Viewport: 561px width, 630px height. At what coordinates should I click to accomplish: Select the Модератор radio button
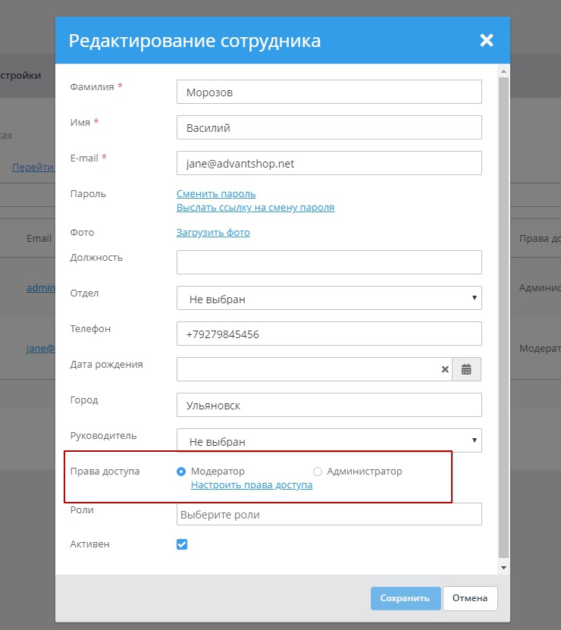click(x=181, y=472)
